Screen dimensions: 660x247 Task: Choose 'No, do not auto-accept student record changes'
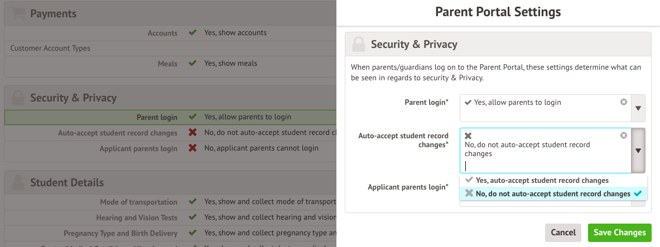coord(553,194)
